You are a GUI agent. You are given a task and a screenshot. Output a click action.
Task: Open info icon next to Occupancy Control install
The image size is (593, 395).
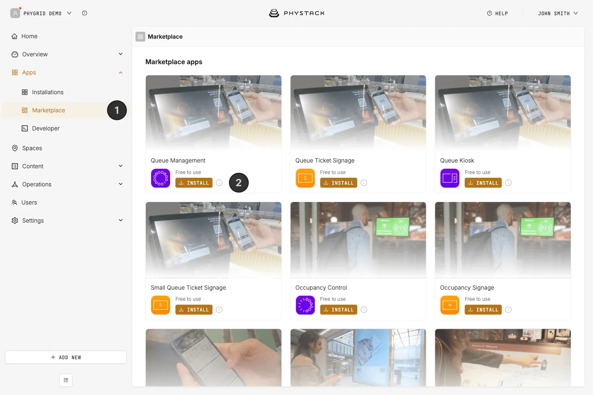tap(364, 309)
